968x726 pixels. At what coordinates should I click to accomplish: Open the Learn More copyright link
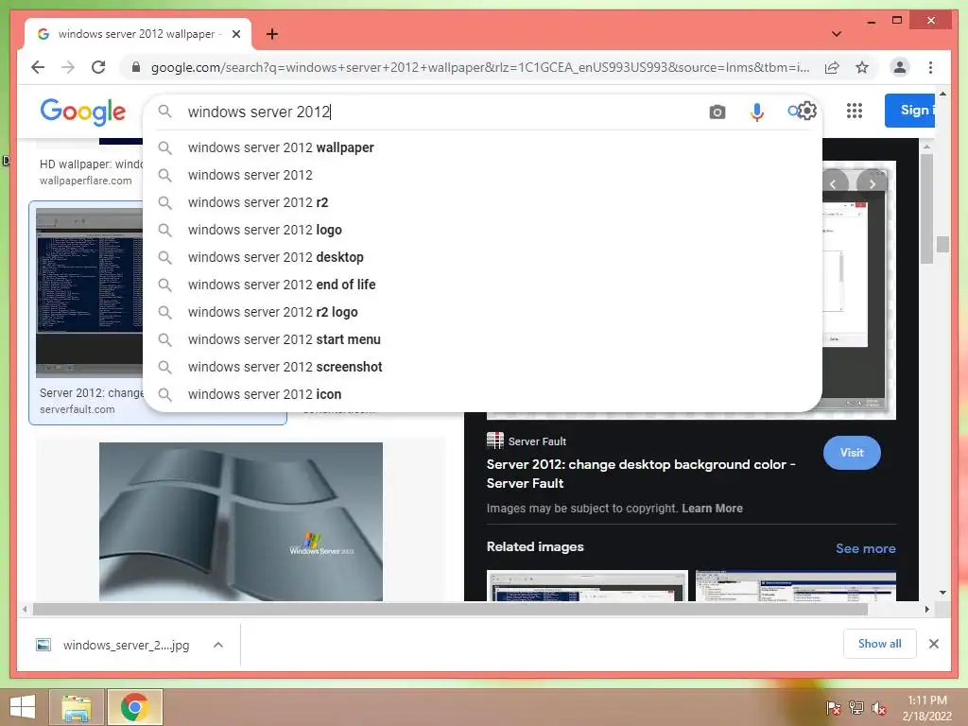pyautogui.click(x=712, y=508)
